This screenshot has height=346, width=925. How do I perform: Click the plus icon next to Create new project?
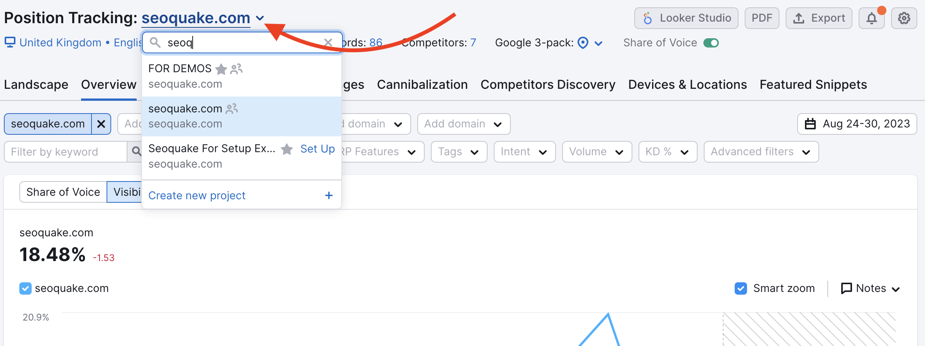coord(329,195)
